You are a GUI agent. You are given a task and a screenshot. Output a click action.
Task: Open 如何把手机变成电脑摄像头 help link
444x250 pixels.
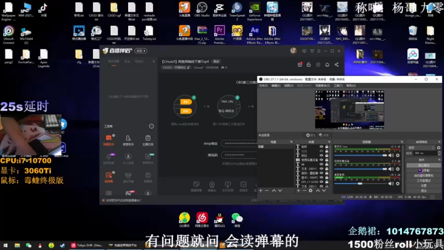pyautogui.click(x=124, y=200)
